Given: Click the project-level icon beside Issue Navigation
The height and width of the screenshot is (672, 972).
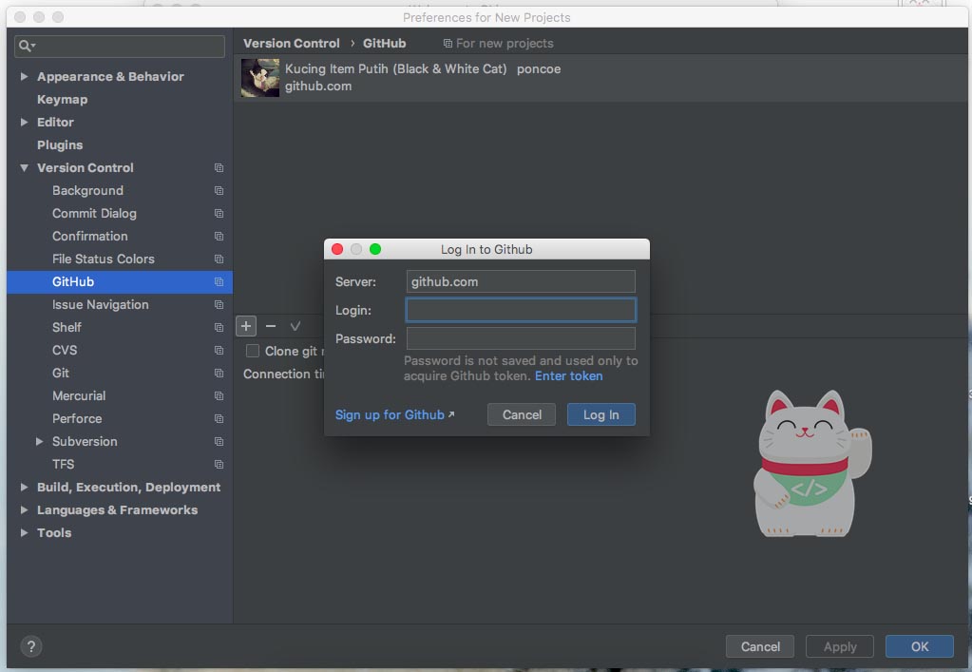Looking at the screenshot, I should (219, 305).
